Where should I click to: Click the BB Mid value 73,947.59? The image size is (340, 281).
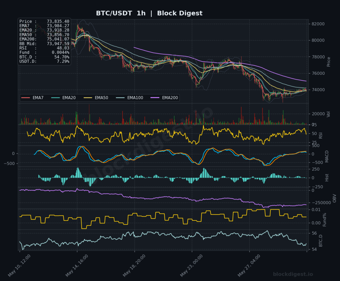coord(58,44)
